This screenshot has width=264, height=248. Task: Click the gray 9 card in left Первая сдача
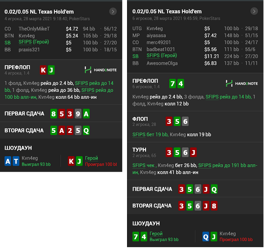point(78,113)
